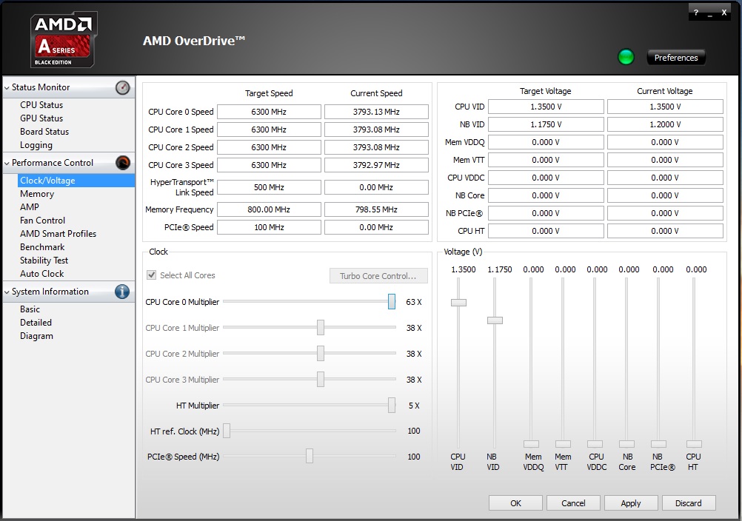Click the CPU HT voltage slider handle
This screenshot has width=742, height=521.
click(x=694, y=444)
